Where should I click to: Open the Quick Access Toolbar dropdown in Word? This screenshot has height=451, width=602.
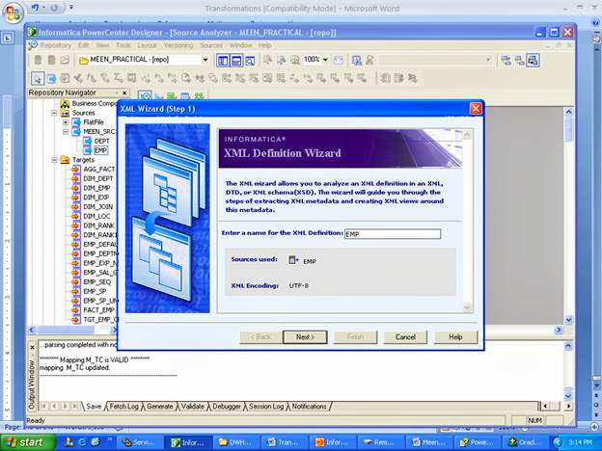point(71,8)
